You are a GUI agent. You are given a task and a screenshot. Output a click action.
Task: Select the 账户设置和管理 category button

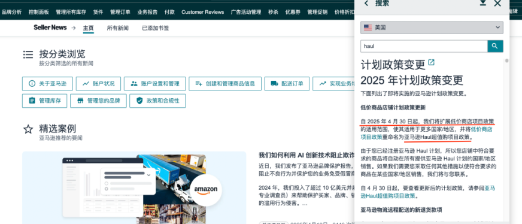(154, 83)
